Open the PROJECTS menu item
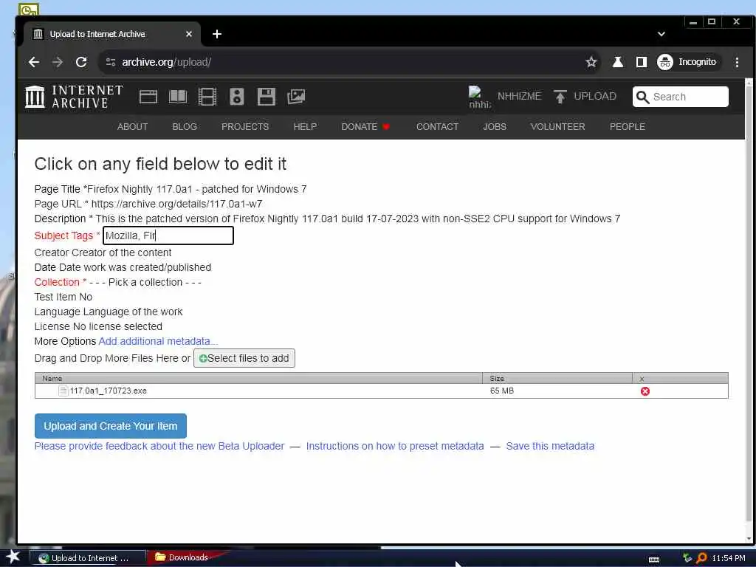The width and height of the screenshot is (756, 567). pyautogui.click(x=245, y=127)
